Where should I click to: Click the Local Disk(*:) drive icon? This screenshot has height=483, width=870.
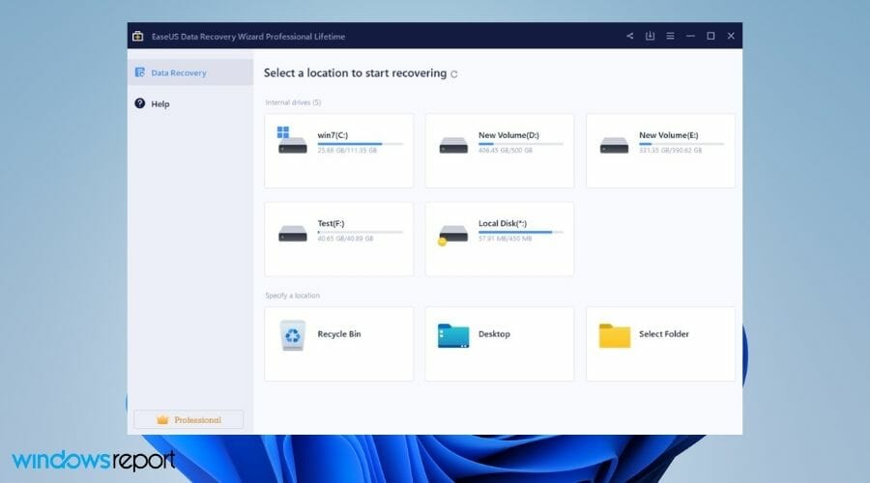click(452, 235)
